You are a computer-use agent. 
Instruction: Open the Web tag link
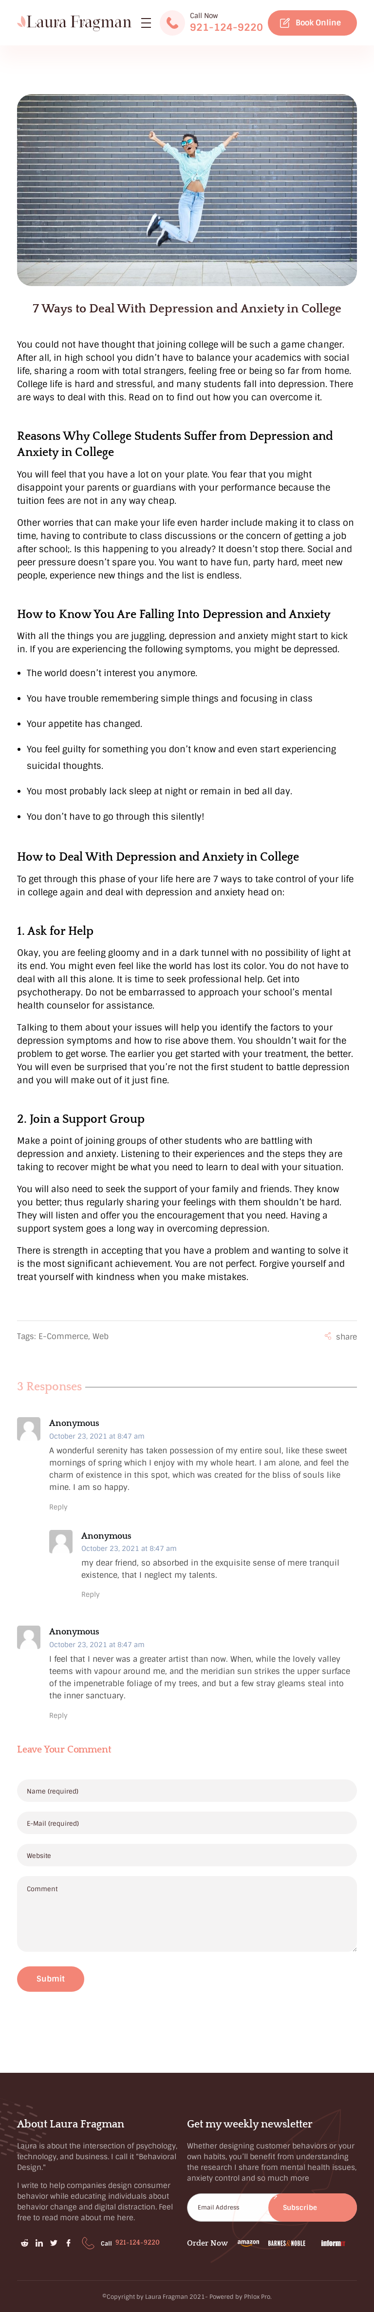point(100,1337)
